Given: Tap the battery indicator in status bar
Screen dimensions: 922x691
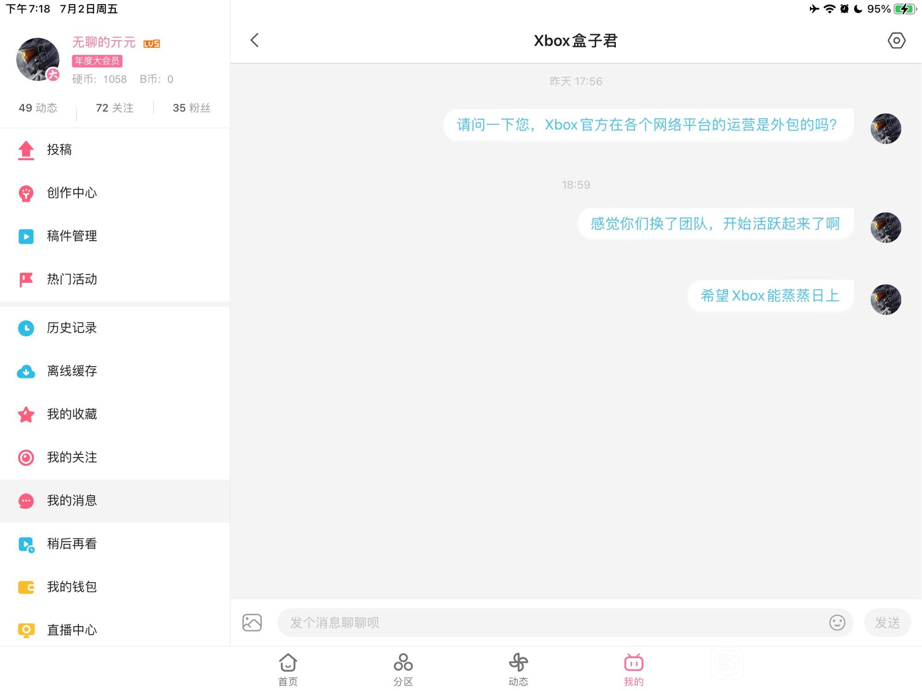Looking at the screenshot, I should tap(904, 9).
